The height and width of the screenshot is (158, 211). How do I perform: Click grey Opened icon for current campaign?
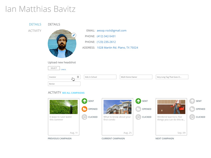tap(138, 109)
